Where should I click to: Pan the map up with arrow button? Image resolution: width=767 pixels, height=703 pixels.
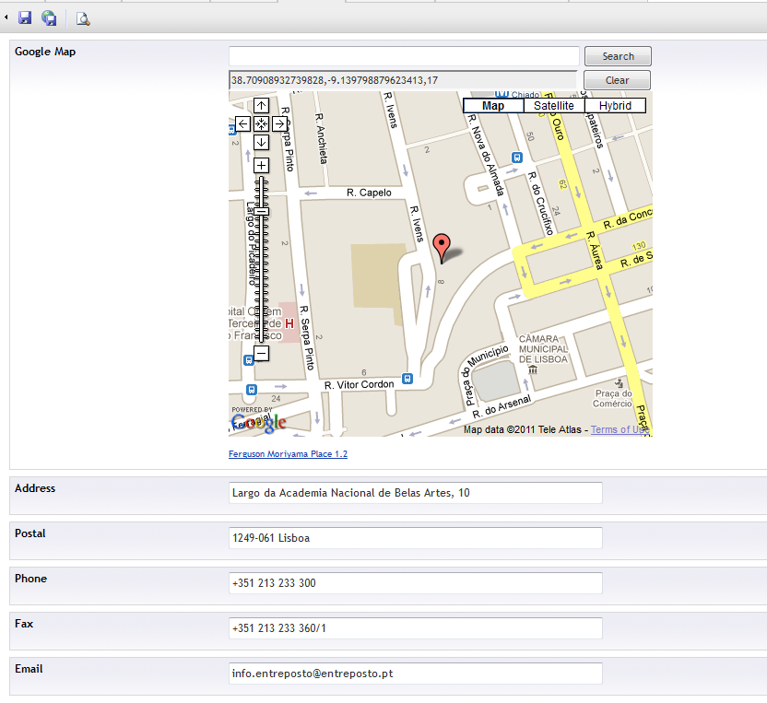[261, 106]
